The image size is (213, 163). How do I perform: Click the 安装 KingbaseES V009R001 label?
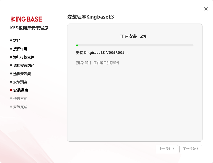(x=100, y=53)
